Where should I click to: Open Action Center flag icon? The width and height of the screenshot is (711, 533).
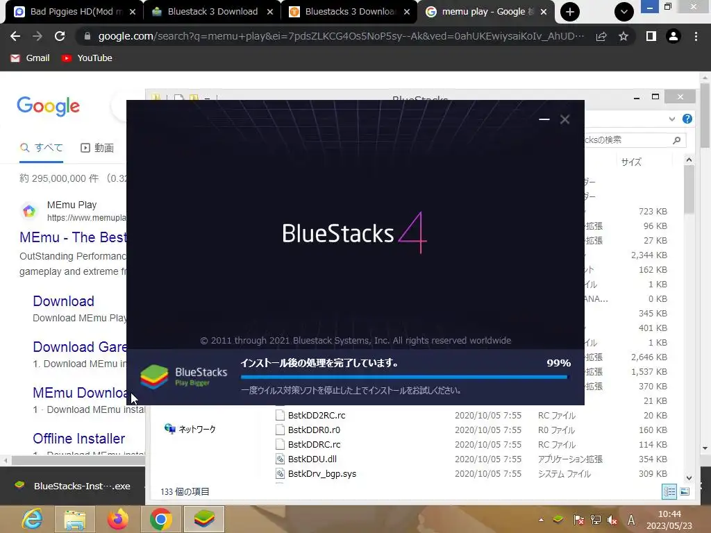(578, 520)
